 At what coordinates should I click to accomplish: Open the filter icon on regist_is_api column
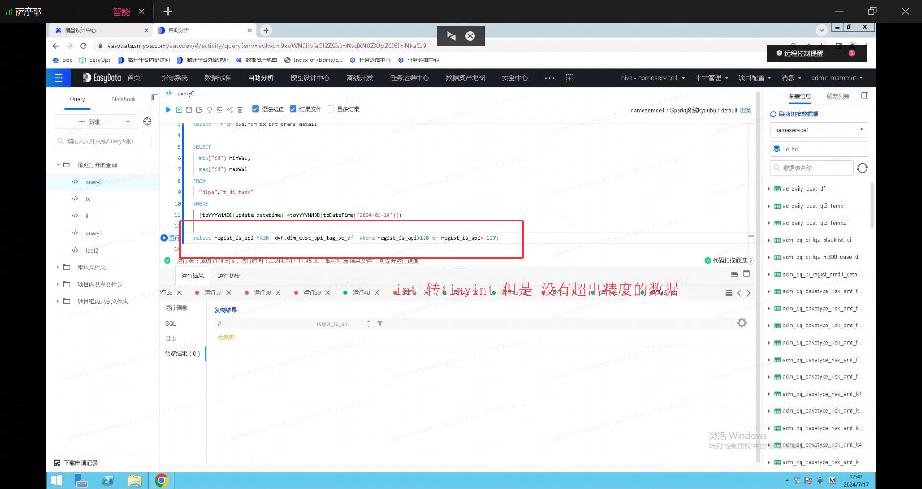pos(380,323)
